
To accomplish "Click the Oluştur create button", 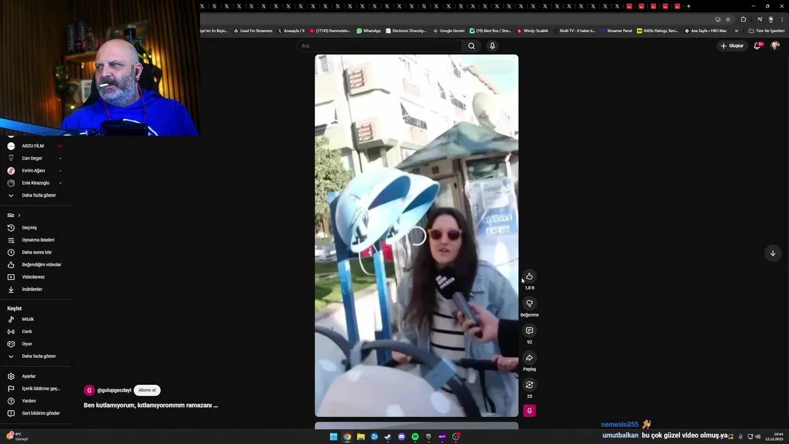I will click(732, 46).
